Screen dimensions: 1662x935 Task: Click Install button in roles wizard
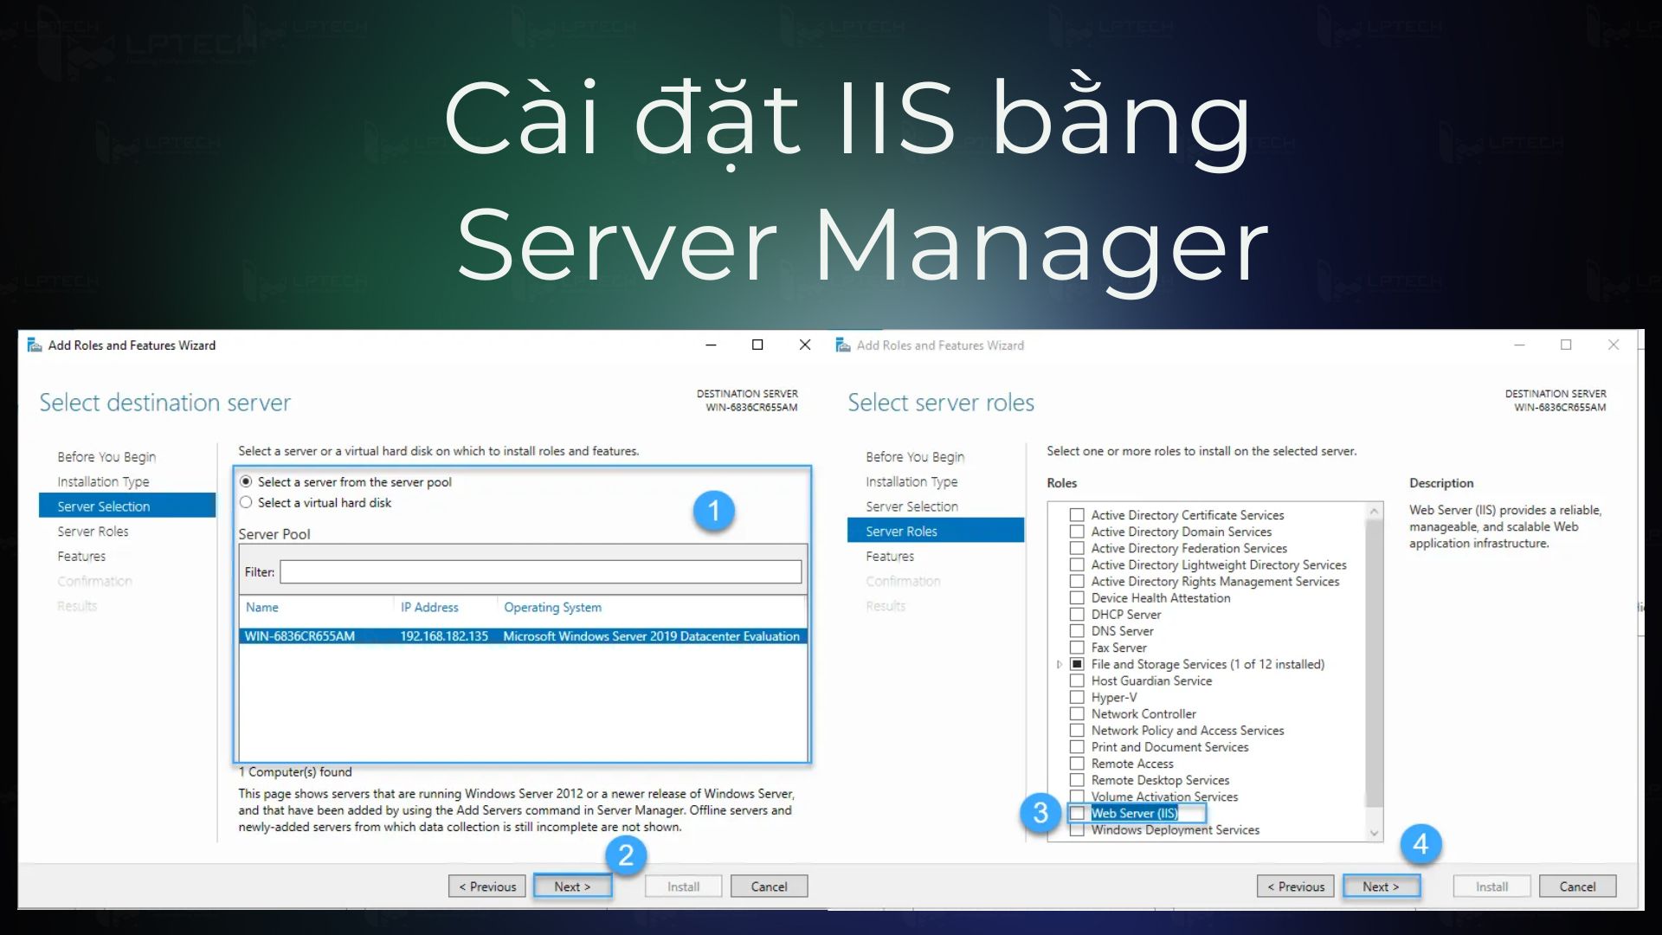pos(1491,887)
